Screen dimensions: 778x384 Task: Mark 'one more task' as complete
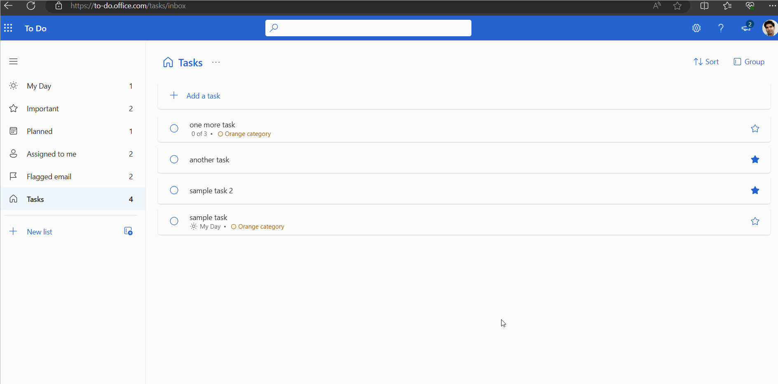tap(174, 128)
